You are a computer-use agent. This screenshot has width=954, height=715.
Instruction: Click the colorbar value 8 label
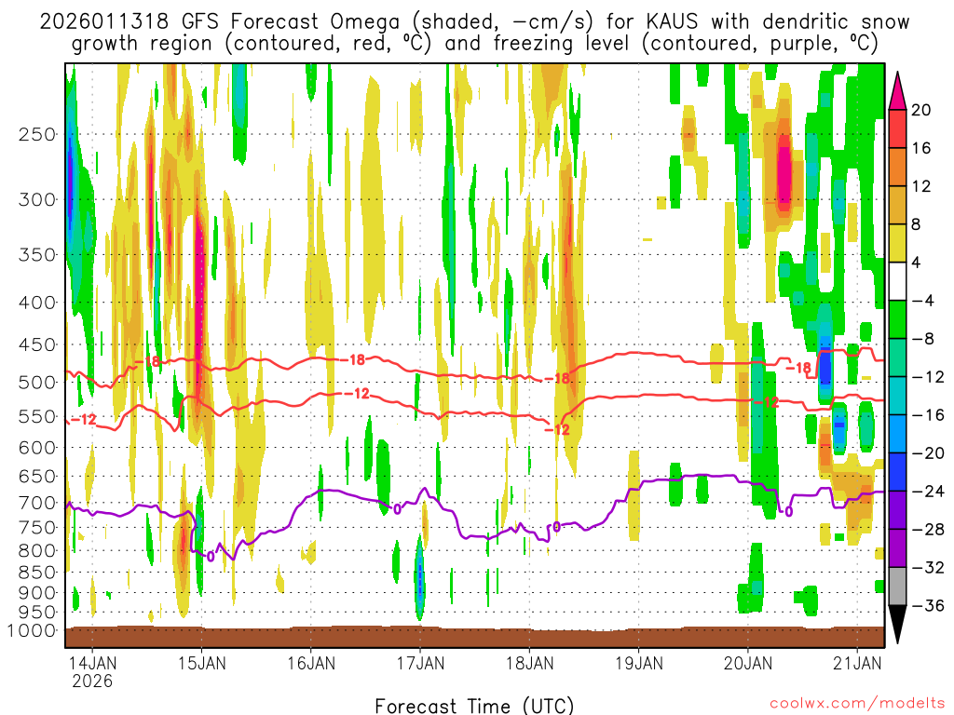tap(917, 225)
